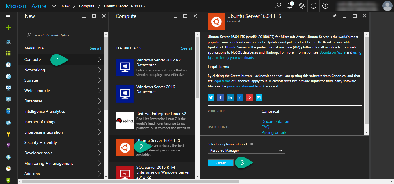394x184 pixels.
Task: Open the green grid All resources sidebar icon
Action: pos(8,53)
